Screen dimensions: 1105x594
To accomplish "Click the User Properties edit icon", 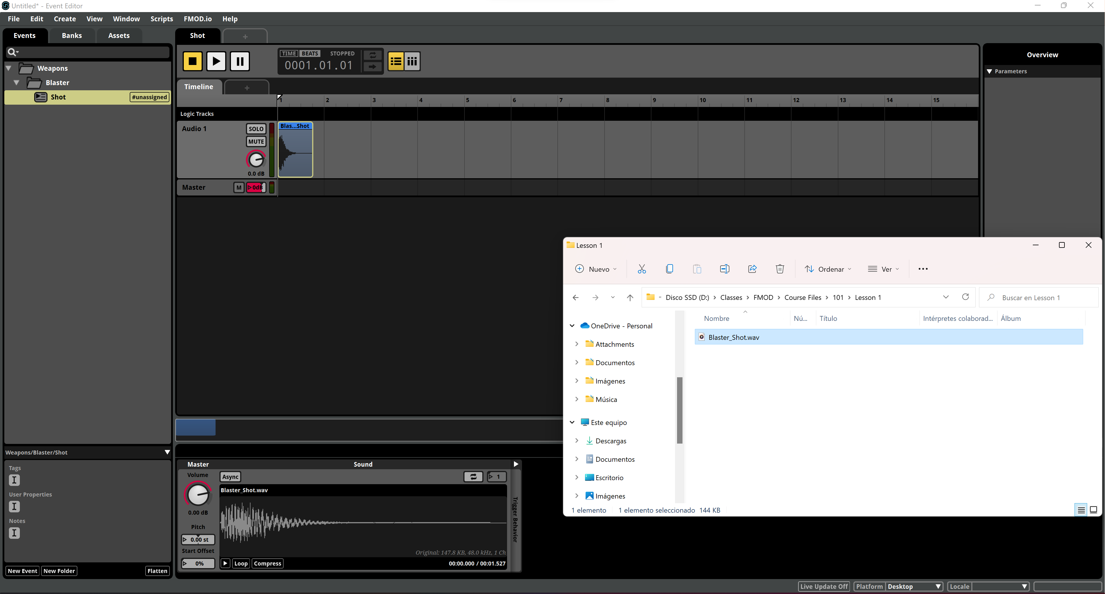I will (x=14, y=507).
